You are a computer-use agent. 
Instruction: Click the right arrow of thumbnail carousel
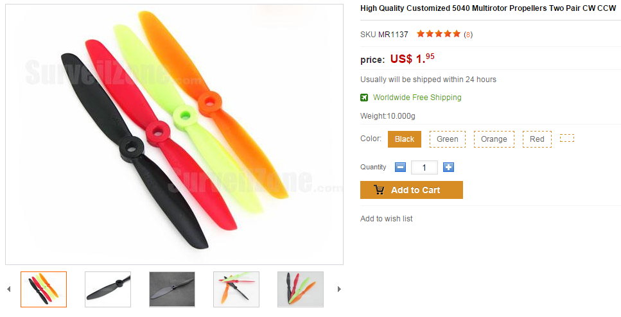[x=339, y=289]
